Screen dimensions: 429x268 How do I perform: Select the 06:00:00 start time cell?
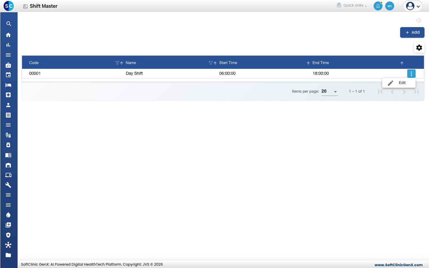[x=227, y=73]
